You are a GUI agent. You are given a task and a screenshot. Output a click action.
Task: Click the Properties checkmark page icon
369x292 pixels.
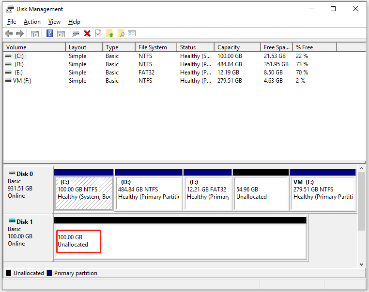(x=98, y=33)
